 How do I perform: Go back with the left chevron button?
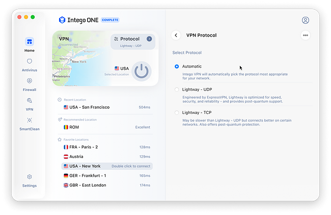[x=176, y=35]
